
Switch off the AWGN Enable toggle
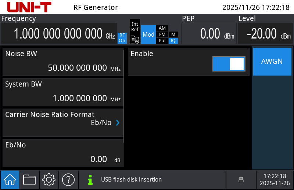coord(229,64)
